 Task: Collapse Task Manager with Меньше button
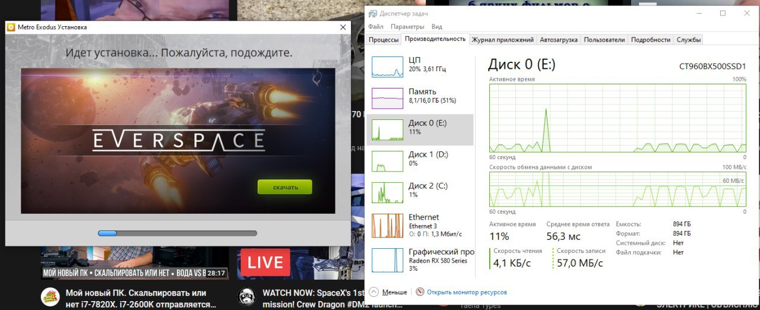click(388, 292)
